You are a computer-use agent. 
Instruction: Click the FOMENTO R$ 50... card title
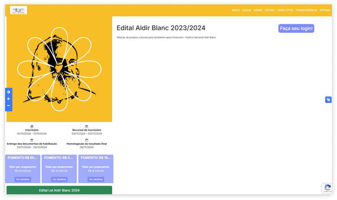(x=23, y=158)
